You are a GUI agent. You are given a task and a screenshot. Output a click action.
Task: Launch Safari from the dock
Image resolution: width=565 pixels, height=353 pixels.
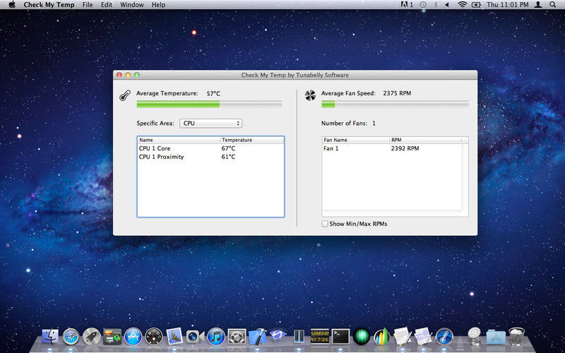tap(71, 337)
